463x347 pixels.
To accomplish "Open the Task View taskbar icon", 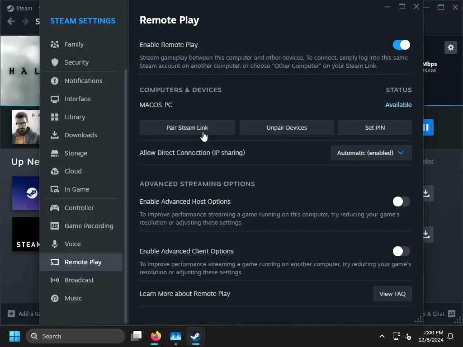I will tap(136, 336).
